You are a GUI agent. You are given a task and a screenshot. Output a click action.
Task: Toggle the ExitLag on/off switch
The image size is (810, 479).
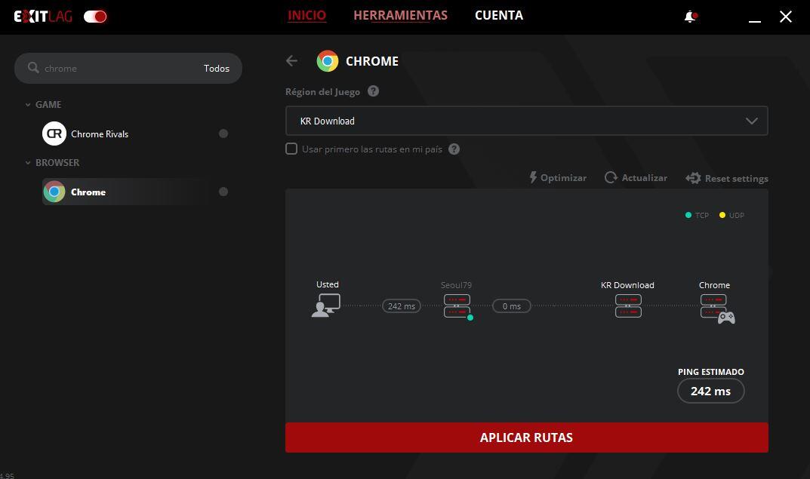(x=95, y=17)
